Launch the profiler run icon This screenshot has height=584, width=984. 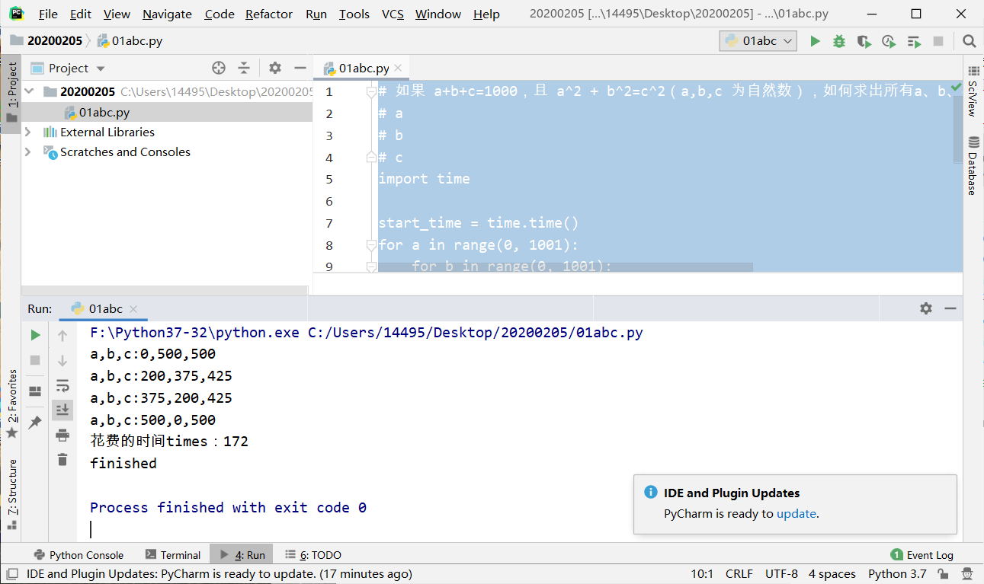(889, 41)
